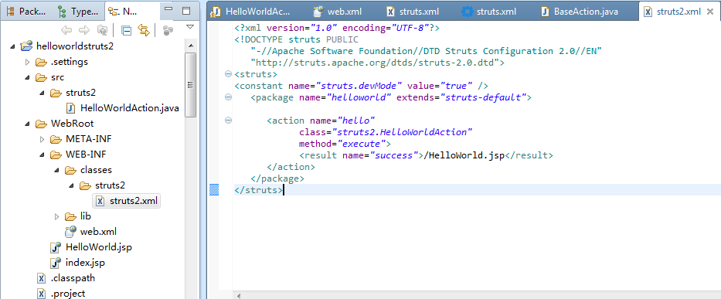721x299 pixels.
Task: Fold the <action> element in editor
Action: click(x=227, y=121)
